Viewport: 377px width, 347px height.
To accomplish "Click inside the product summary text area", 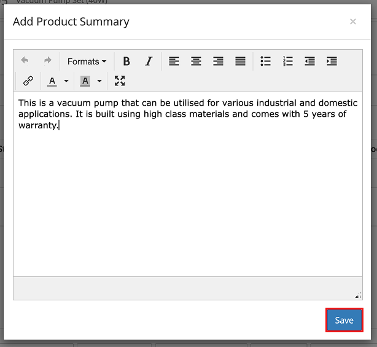I will point(187,197).
